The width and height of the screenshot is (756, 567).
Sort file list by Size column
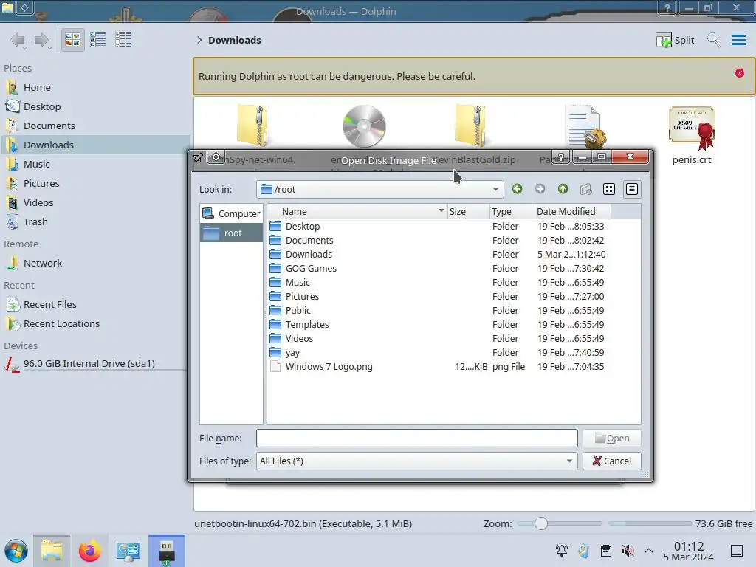[x=467, y=212]
